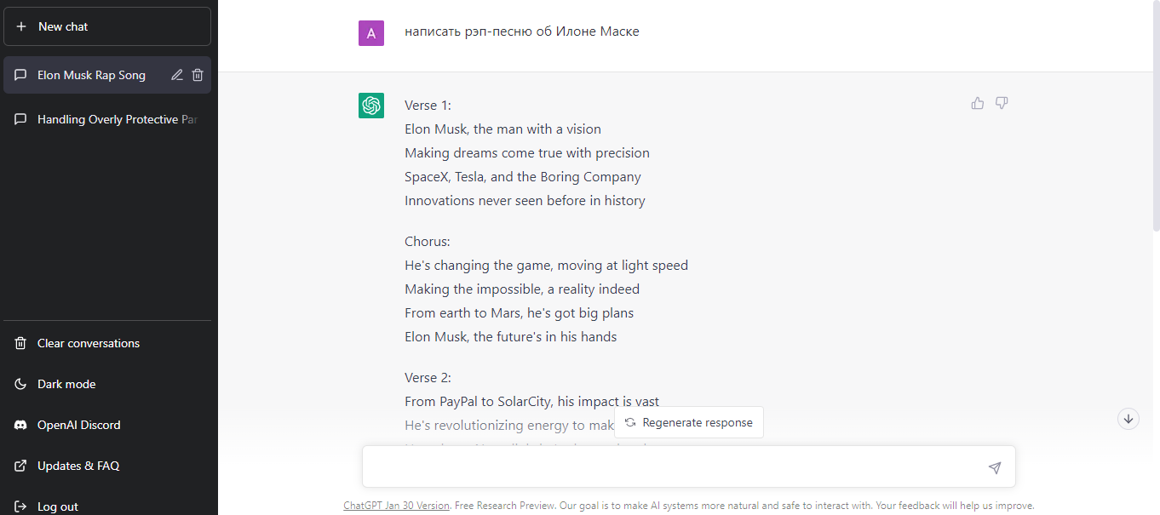Image resolution: width=1160 pixels, height=515 pixels.
Task: Open Updates & FAQ
Action: click(x=78, y=466)
